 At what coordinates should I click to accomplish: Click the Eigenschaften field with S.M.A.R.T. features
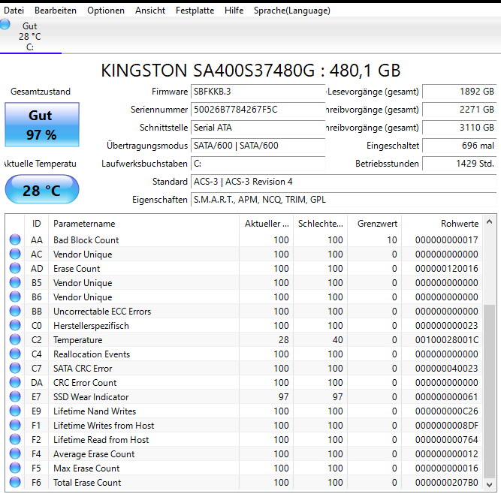(x=343, y=200)
